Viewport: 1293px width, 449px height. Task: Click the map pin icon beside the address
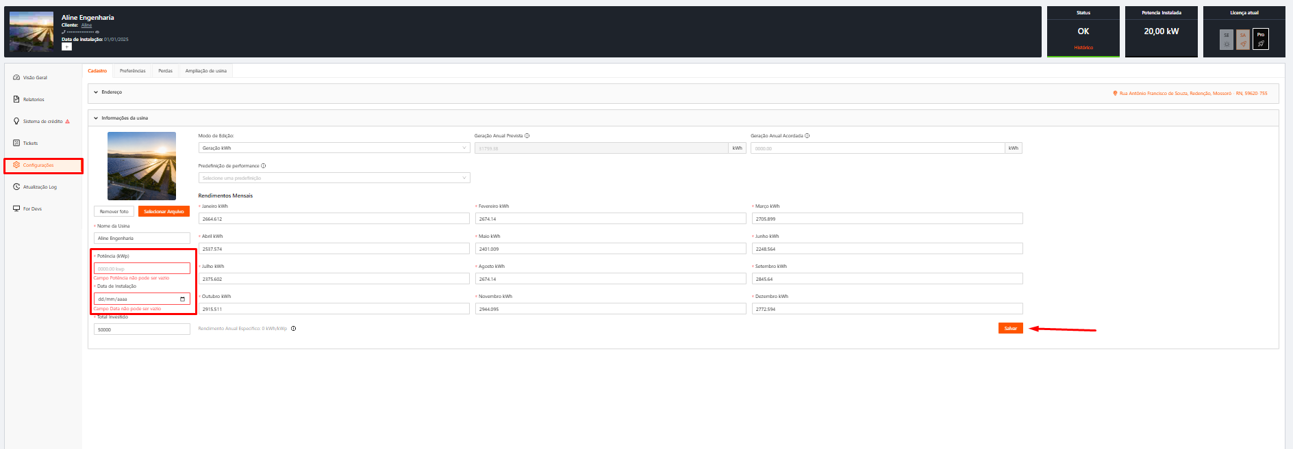1115,93
